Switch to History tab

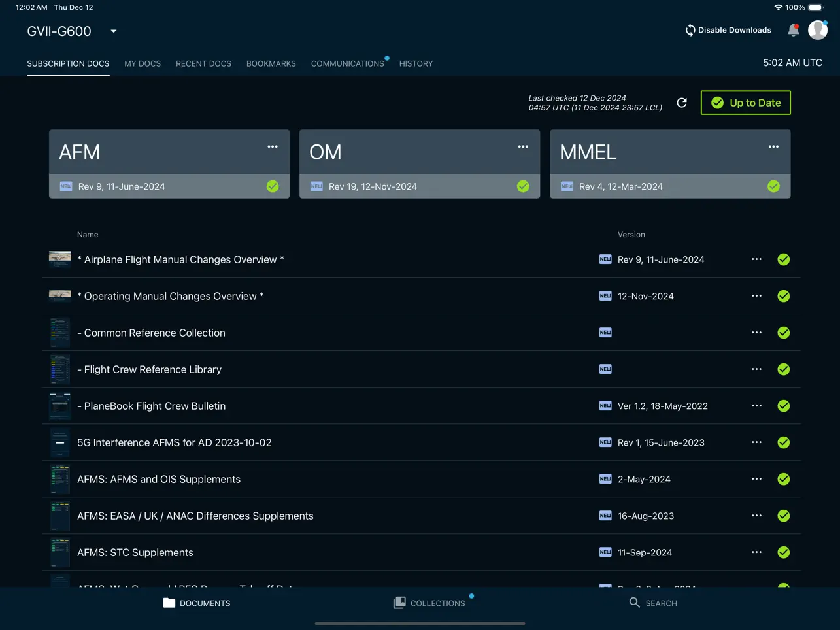click(416, 63)
